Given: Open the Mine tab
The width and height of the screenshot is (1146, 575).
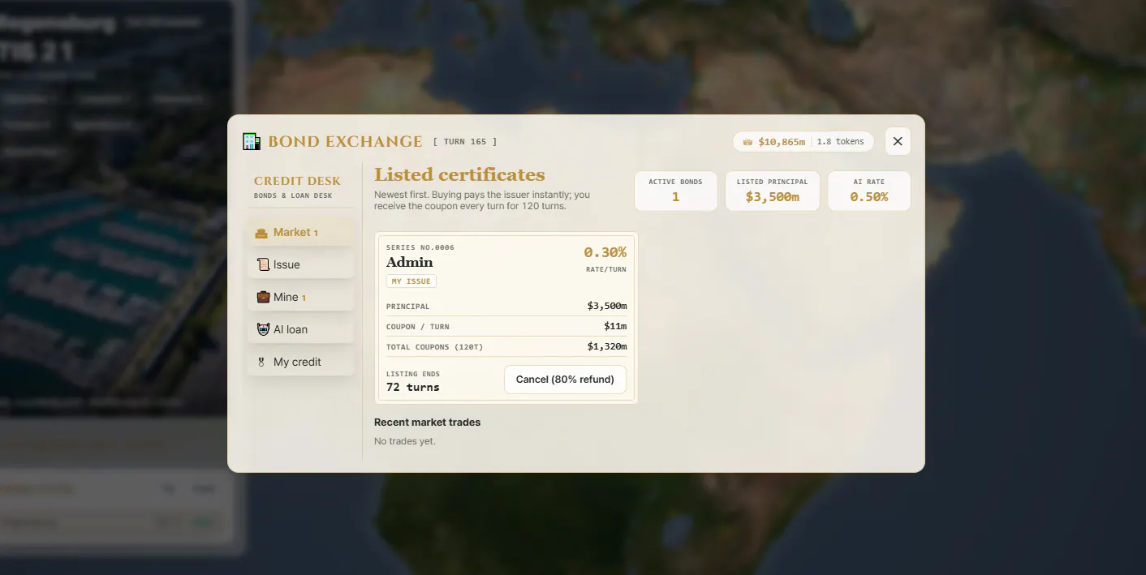Looking at the screenshot, I should 300,297.
